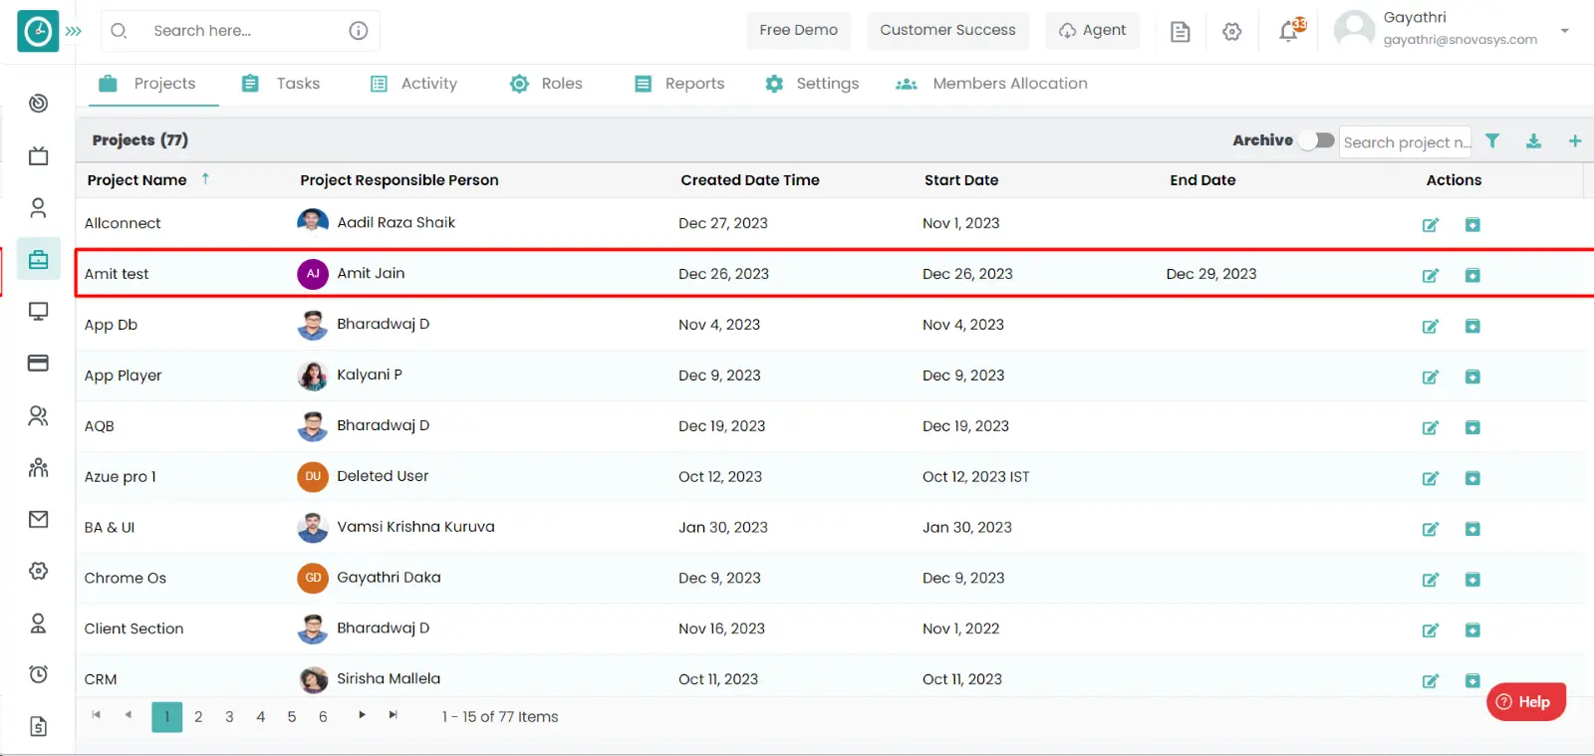Screen dimensions: 1594x756
Task: Go to page 3 in pagination
Action: [x=229, y=717]
